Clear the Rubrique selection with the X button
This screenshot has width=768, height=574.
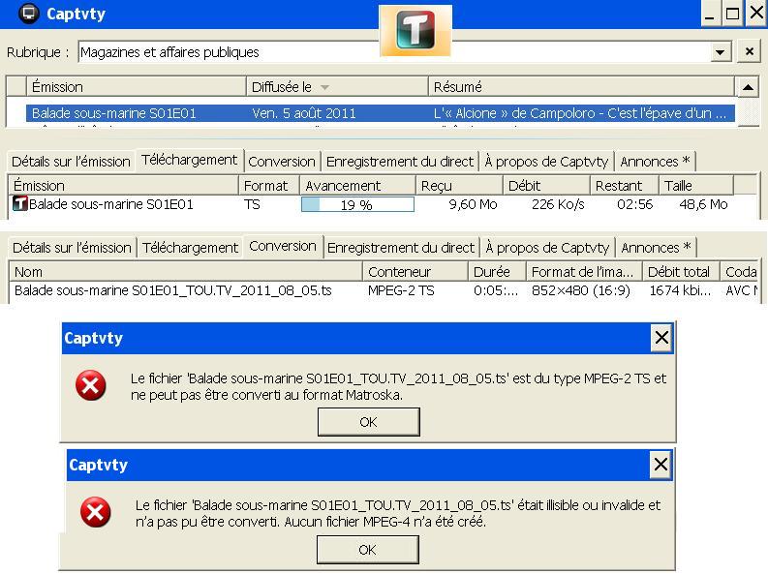click(750, 51)
